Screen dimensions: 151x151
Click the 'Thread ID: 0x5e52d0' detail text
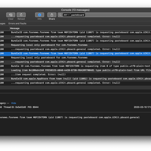point(15,107)
